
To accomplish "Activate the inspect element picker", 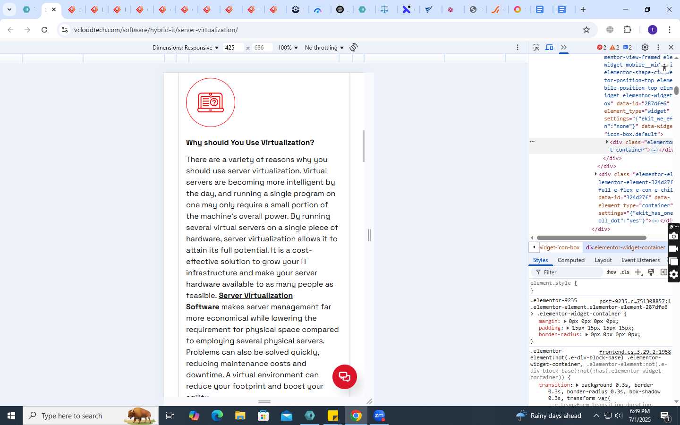I will pos(536,47).
